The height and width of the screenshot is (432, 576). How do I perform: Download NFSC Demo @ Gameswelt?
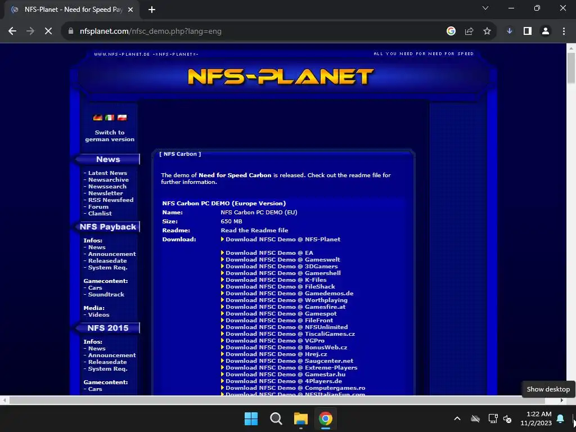pyautogui.click(x=283, y=260)
